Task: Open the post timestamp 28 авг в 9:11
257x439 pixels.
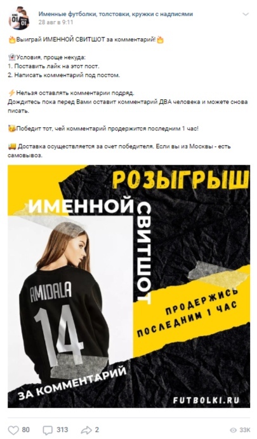Action: [x=56, y=22]
